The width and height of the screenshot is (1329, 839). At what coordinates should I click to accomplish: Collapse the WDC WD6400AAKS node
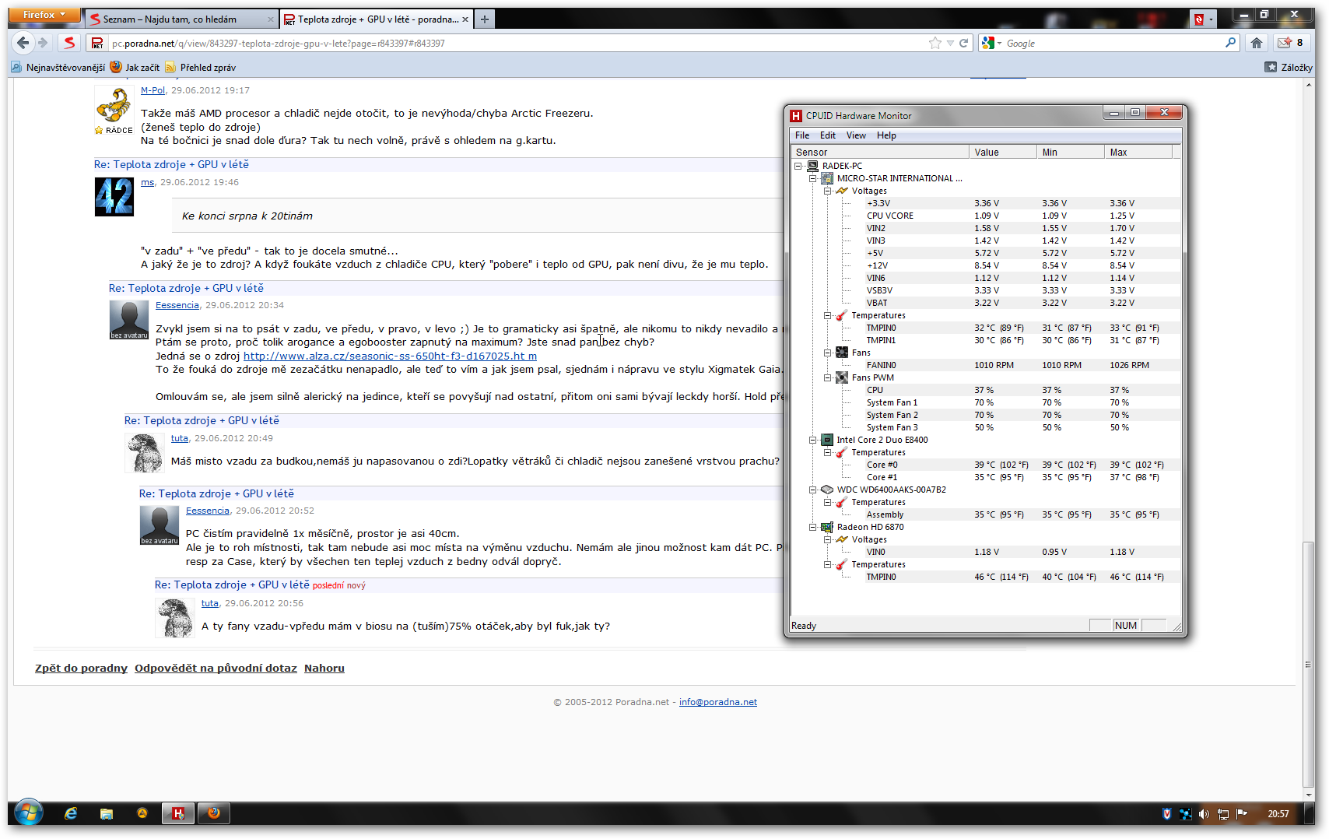pyautogui.click(x=812, y=490)
